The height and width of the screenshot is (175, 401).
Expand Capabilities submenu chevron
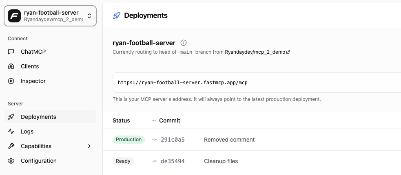coord(89,146)
